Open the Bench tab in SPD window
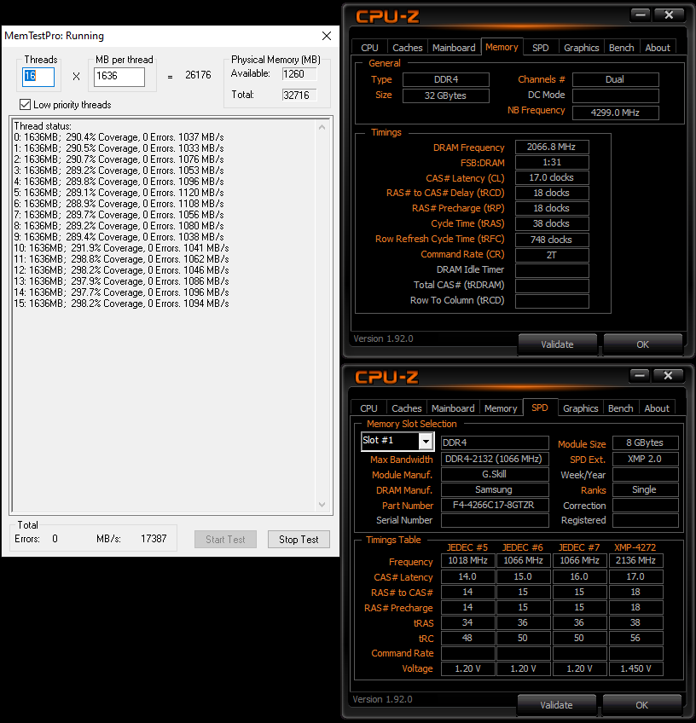 coord(620,408)
